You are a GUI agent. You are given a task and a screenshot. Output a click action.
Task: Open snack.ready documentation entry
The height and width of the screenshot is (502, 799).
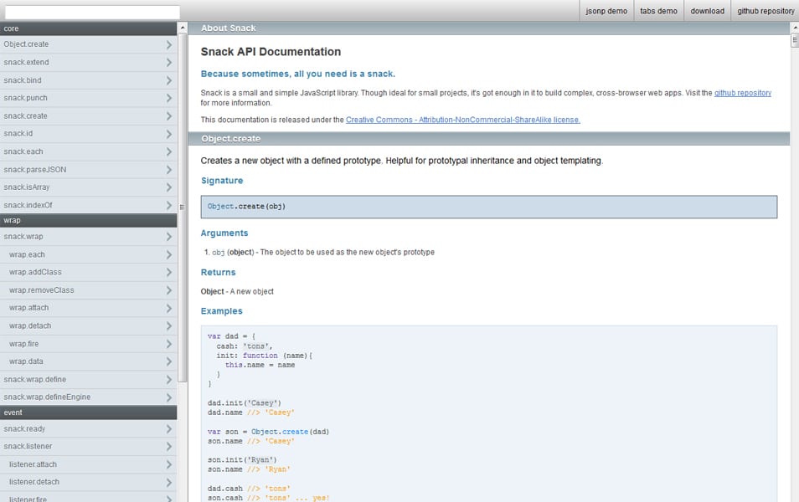pos(89,428)
